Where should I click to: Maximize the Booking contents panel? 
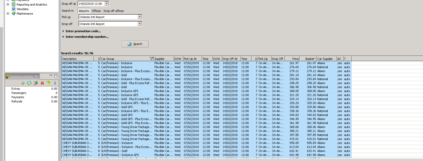56,76
